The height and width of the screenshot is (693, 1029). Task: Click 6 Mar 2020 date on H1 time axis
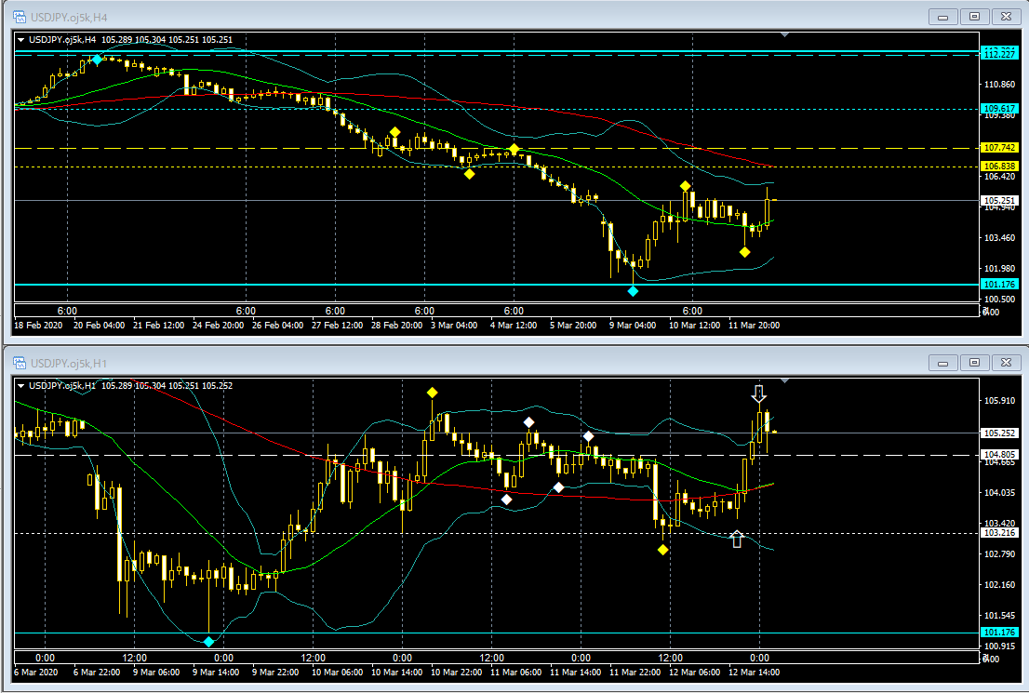pos(36,673)
